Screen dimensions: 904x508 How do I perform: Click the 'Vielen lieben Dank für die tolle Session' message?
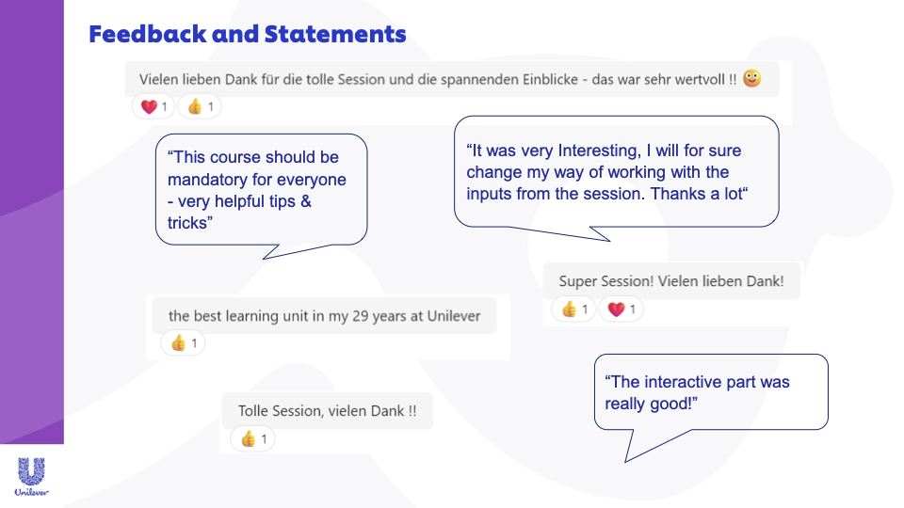438,79
